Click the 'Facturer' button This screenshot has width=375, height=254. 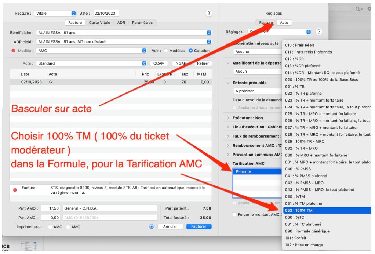(199, 226)
